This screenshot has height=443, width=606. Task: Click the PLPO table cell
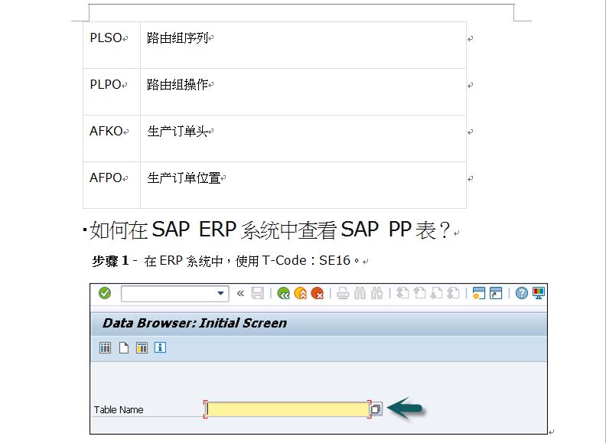coord(112,92)
